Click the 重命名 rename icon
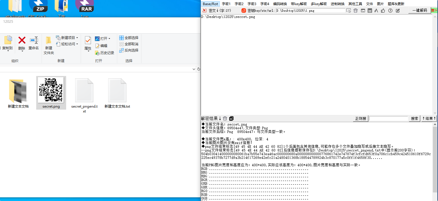Image resolution: width=438 pixels, height=201 pixels. tap(34, 40)
